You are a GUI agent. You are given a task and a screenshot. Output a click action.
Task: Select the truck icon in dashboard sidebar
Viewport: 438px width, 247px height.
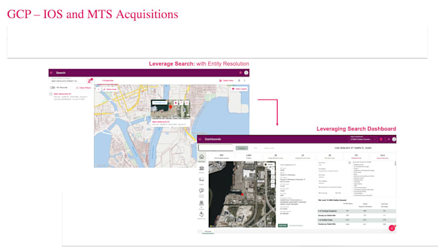202,179
